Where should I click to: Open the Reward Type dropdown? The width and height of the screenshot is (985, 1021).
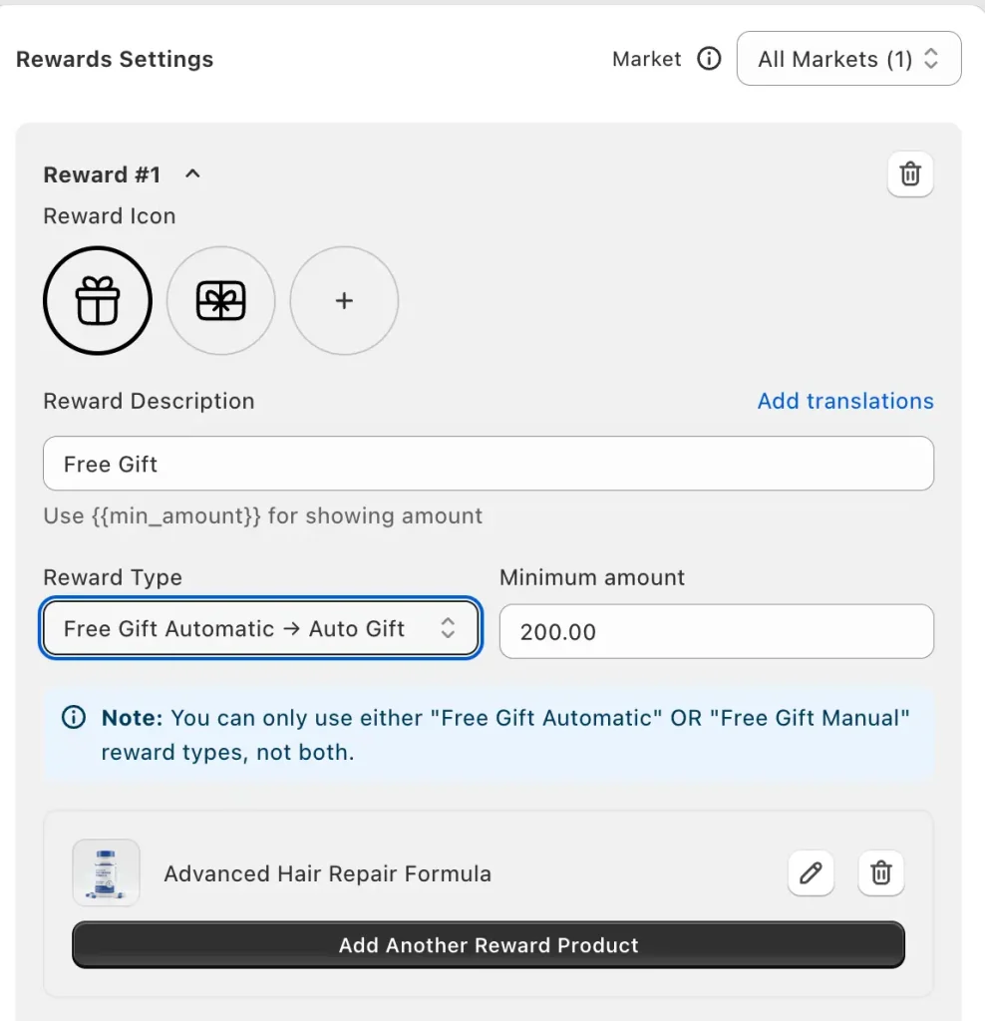click(260, 628)
